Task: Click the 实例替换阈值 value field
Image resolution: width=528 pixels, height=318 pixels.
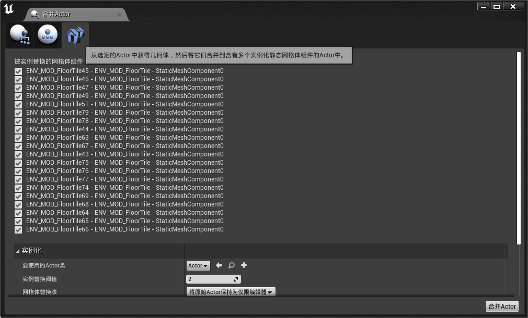Action: tap(209, 279)
